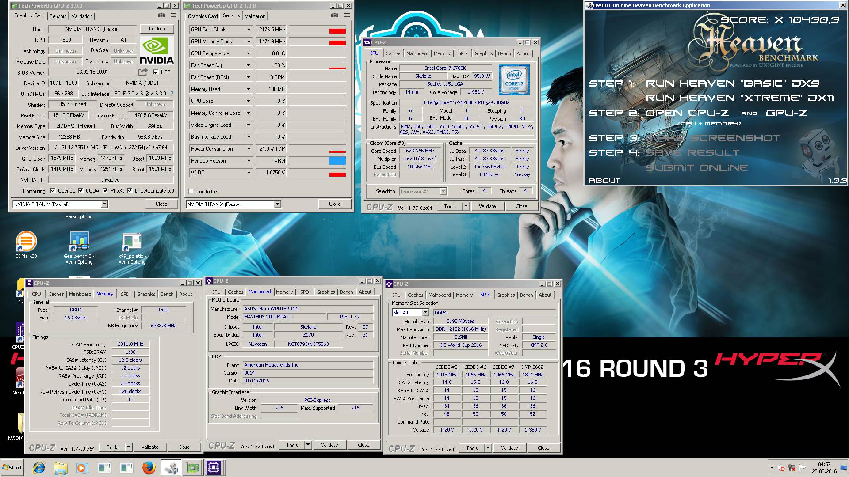Enable the Log to file checkbox
849x477 pixels.
[x=191, y=192]
